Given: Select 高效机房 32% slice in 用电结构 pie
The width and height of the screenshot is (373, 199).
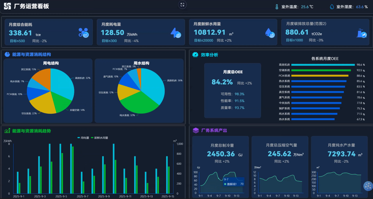Looking at the screenshot, I should pos(63,84).
